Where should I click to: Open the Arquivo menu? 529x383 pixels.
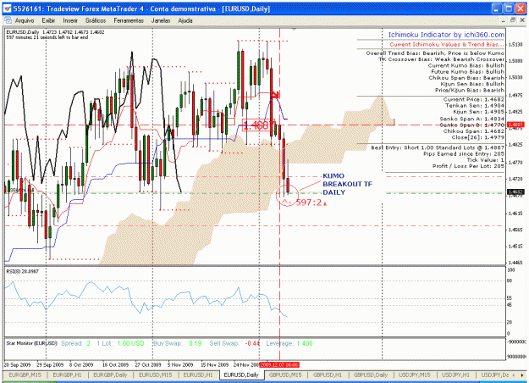point(25,20)
